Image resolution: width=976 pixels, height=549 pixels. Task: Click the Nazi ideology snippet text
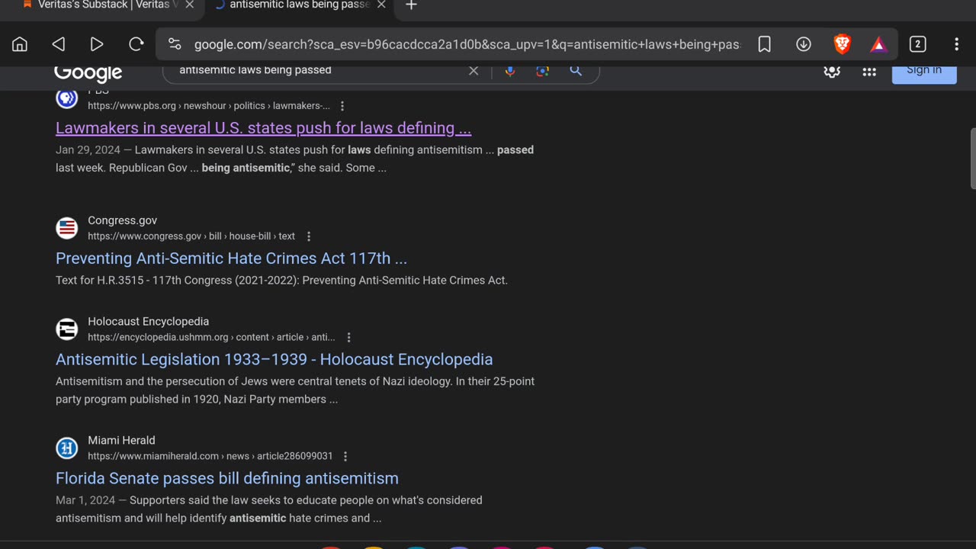(295, 390)
